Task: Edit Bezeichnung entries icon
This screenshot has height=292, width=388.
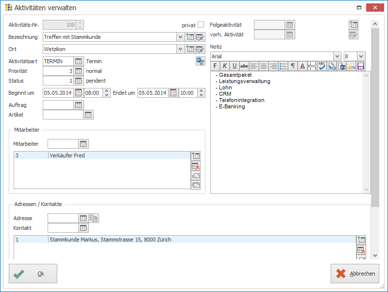Action: pos(200,37)
